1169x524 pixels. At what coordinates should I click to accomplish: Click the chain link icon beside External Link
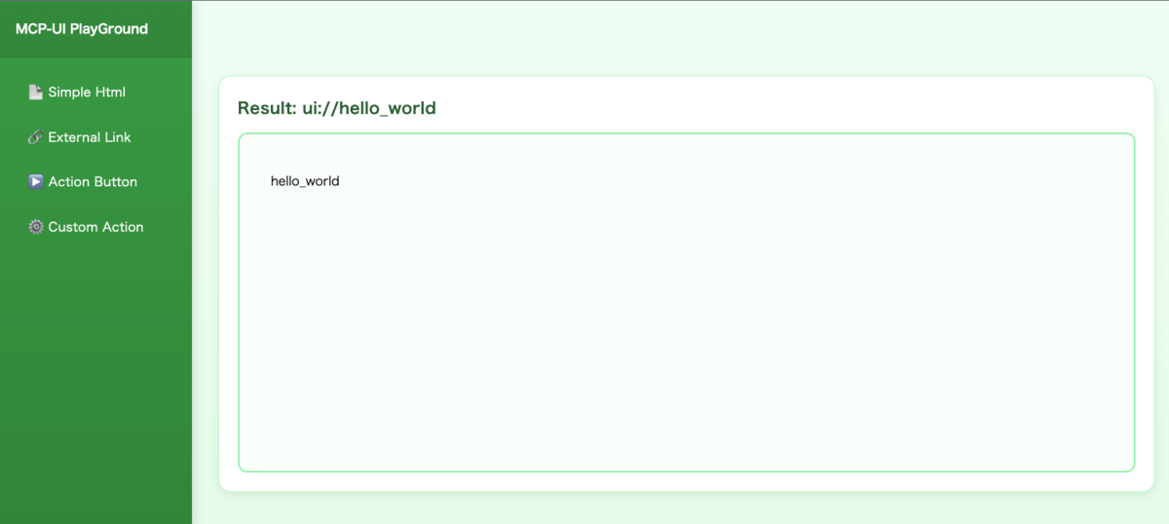pyautogui.click(x=36, y=137)
